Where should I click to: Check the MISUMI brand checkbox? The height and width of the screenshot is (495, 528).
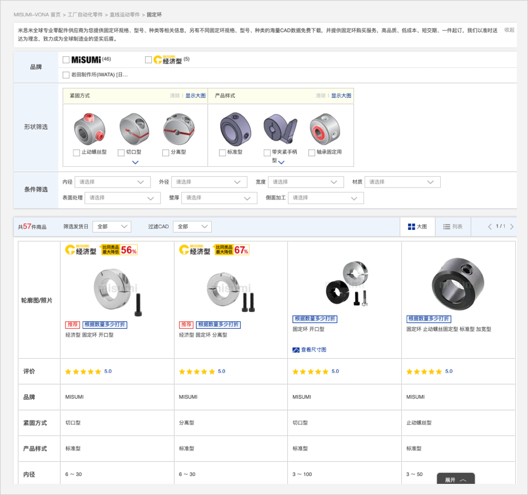[x=66, y=60]
